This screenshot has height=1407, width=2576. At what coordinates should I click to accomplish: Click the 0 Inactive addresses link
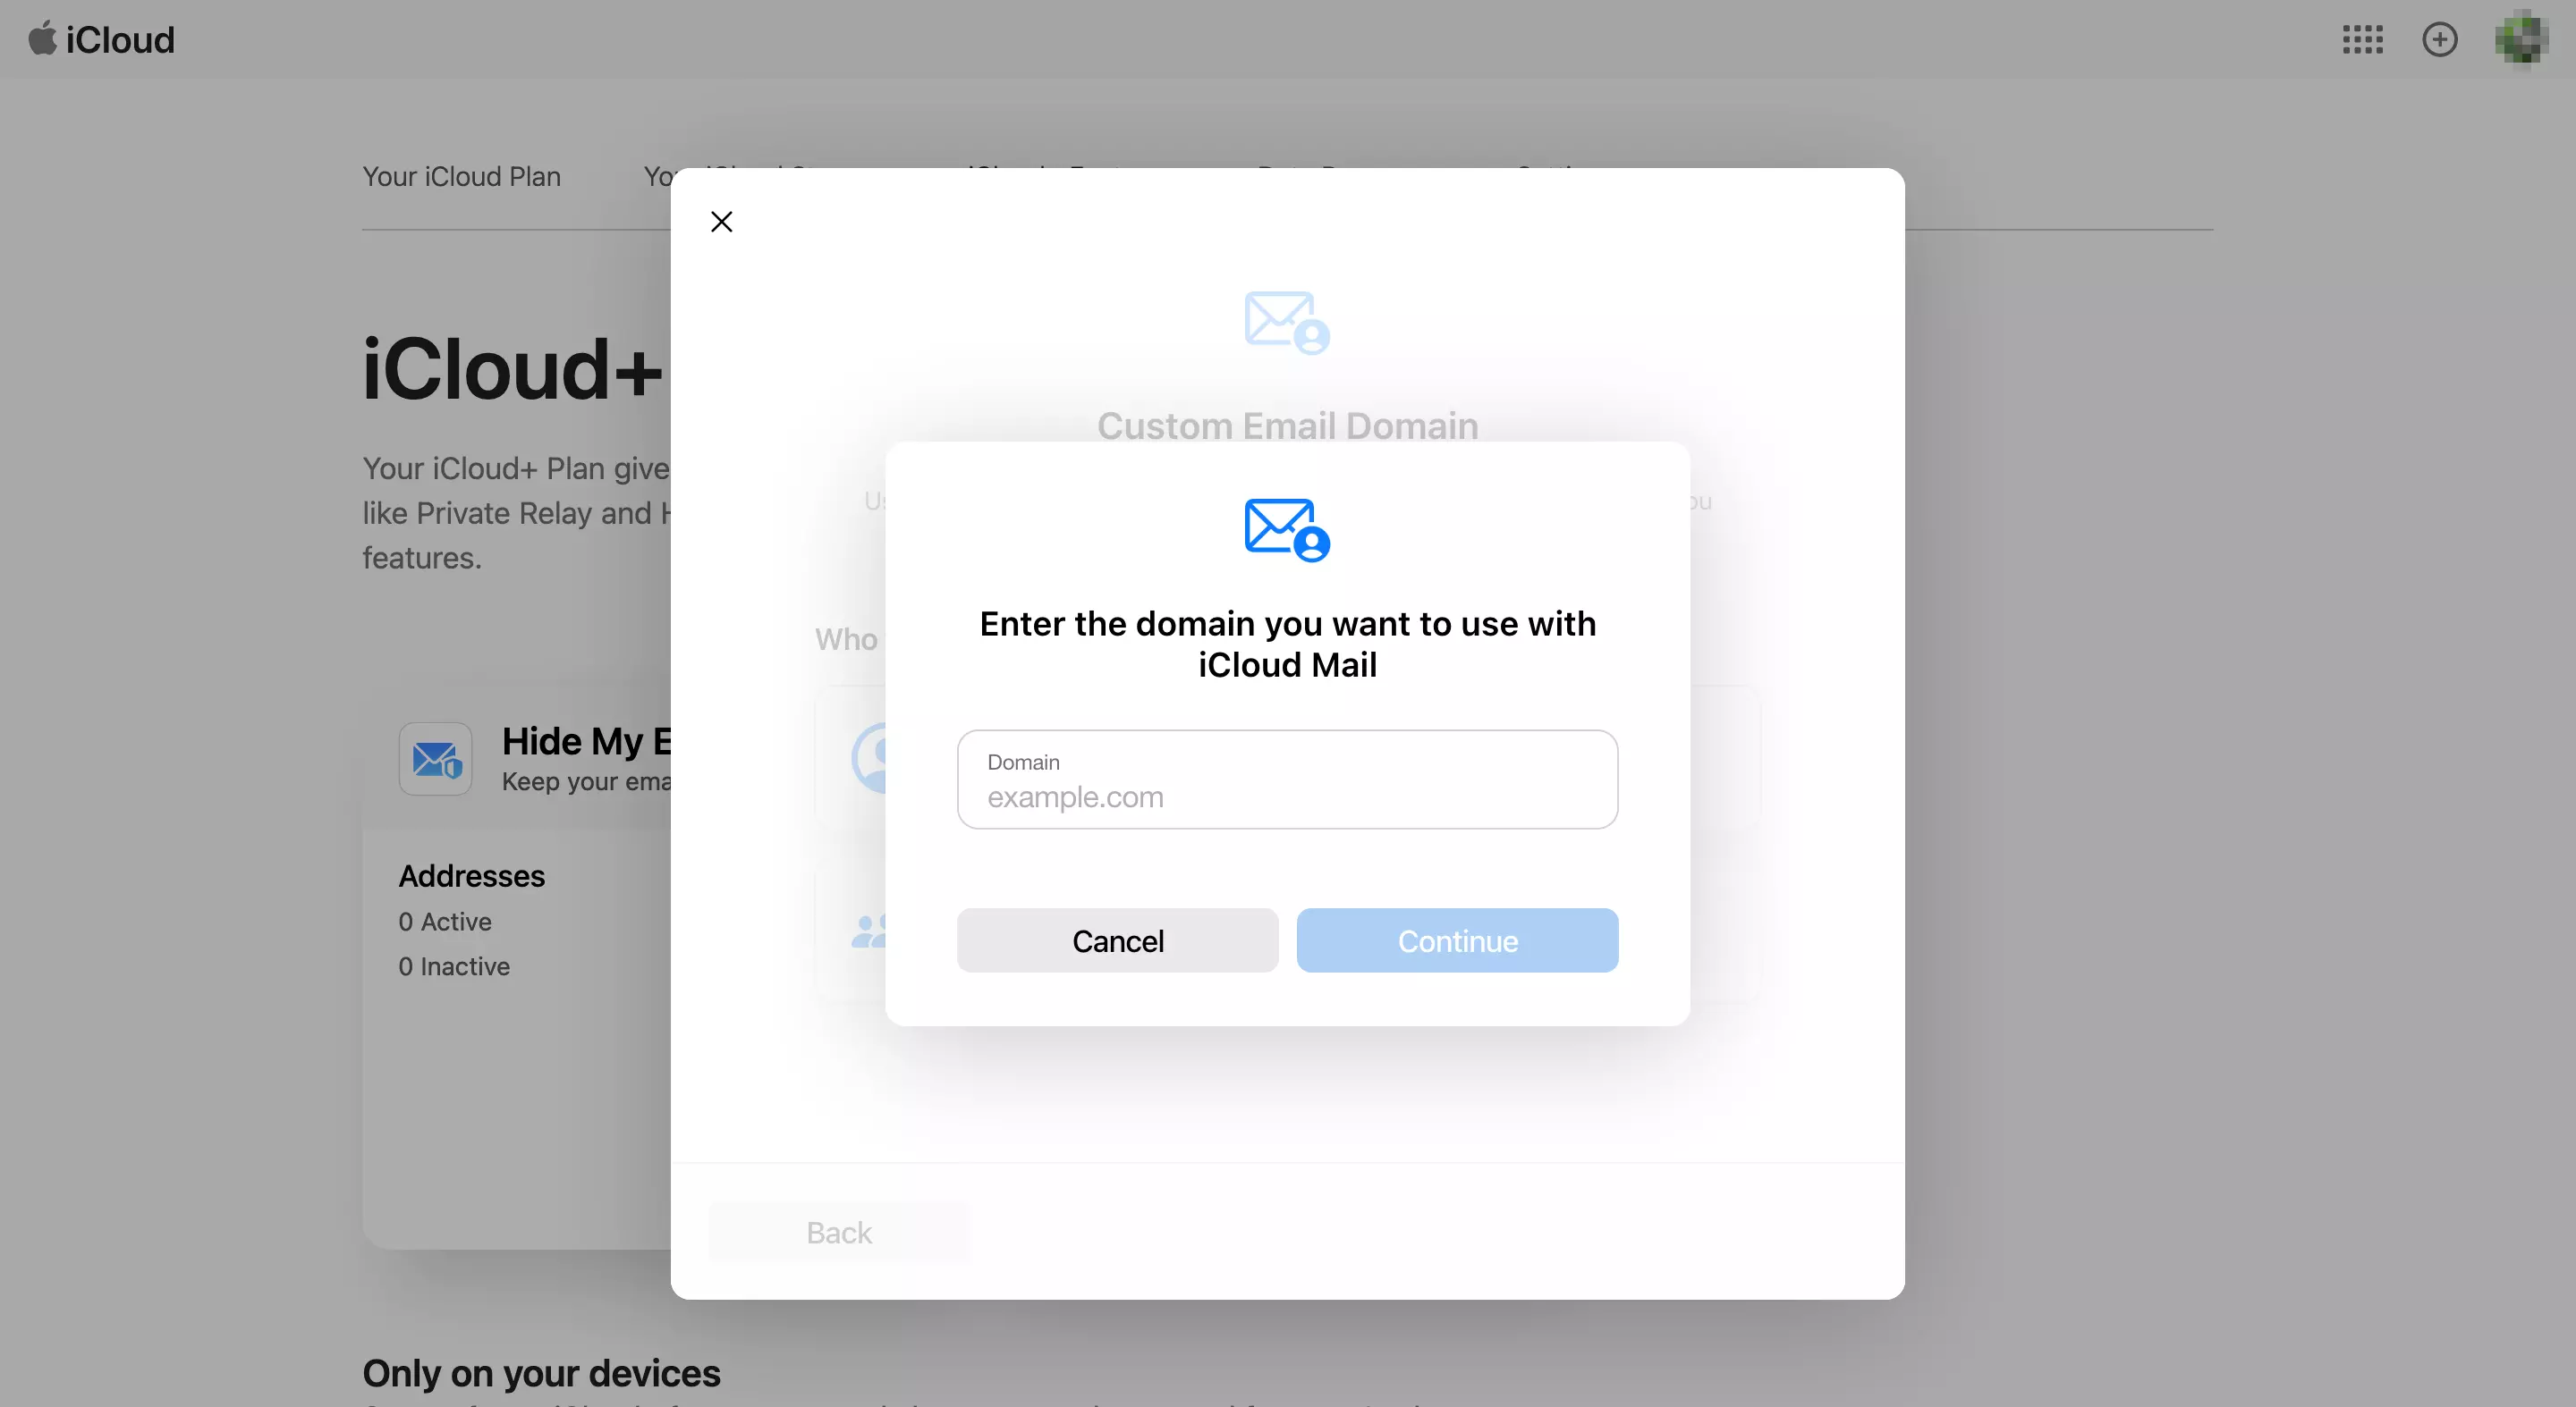point(453,965)
